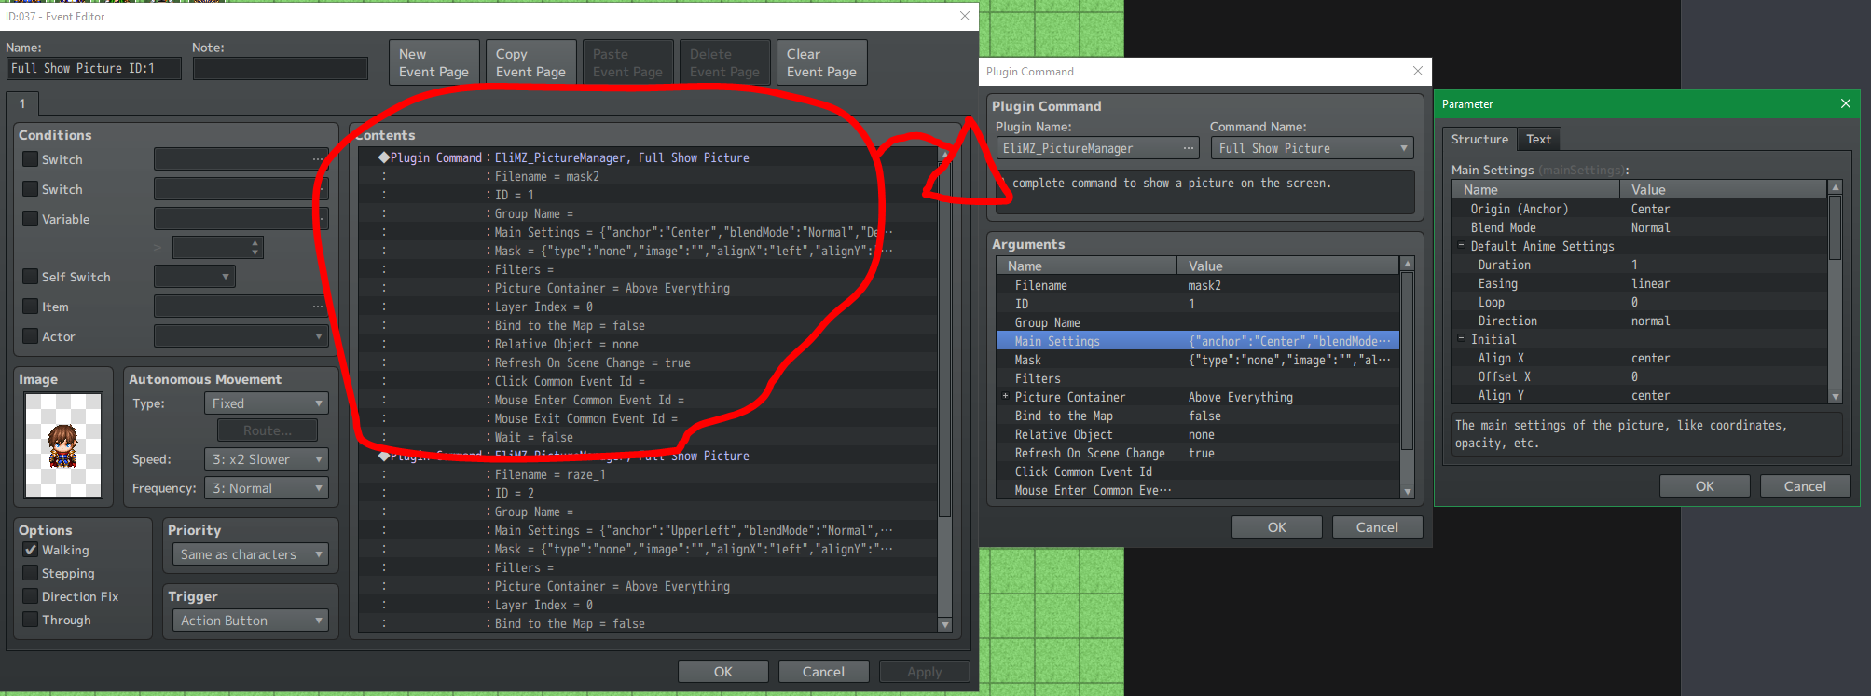Click up arrow of Parameter list scrollbar
Image resolution: width=1871 pixels, height=696 pixels.
click(x=1836, y=187)
